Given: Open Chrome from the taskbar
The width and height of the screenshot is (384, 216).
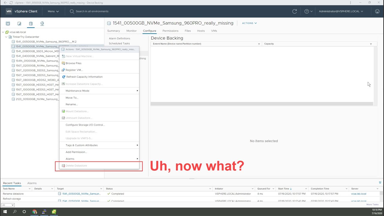Looking at the screenshot, I should (34, 211).
